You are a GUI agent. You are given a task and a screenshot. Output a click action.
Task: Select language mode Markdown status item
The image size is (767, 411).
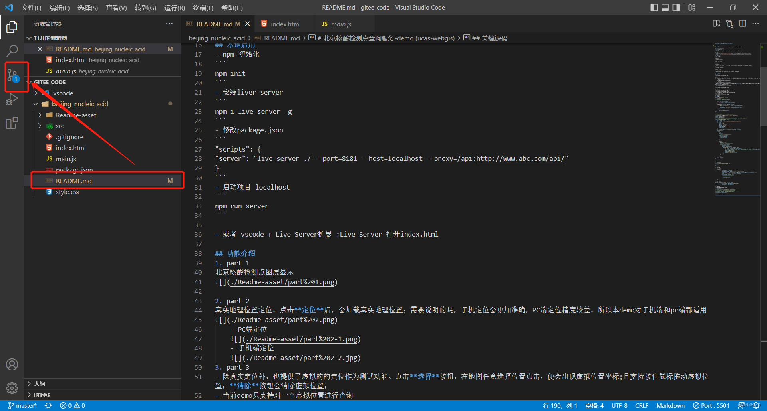tap(670, 405)
